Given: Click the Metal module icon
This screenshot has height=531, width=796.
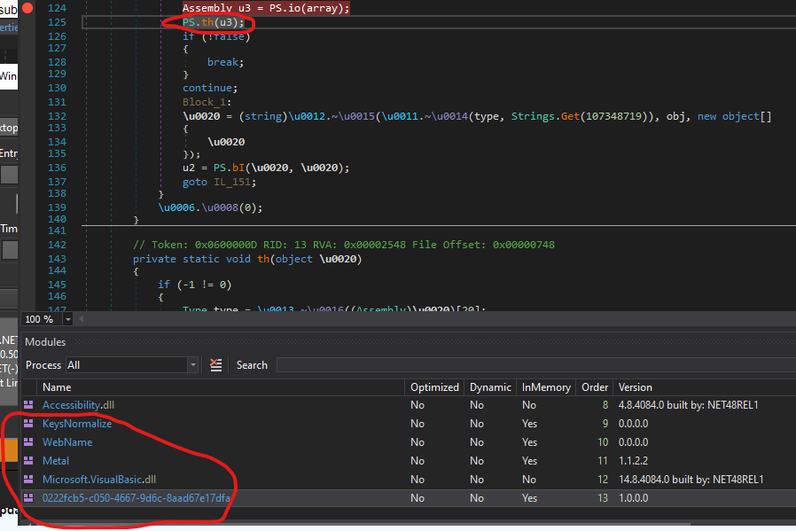Looking at the screenshot, I should tap(30, 461).
